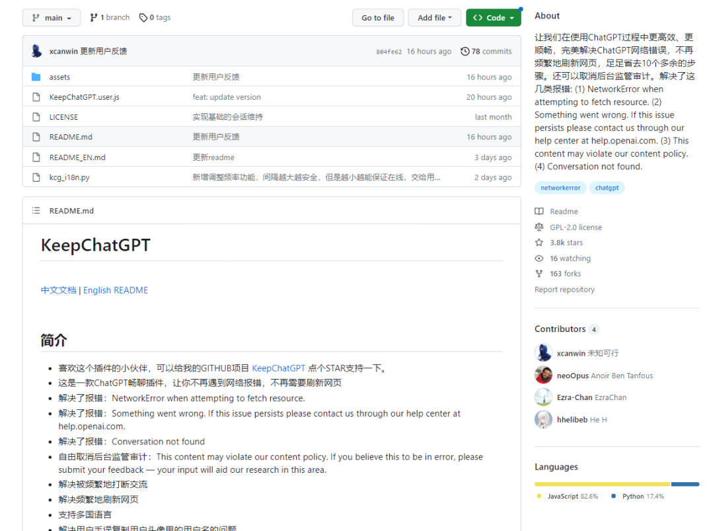Click the star icon beside 3.8k stars

pyautogui.click(x=539, y=242)
